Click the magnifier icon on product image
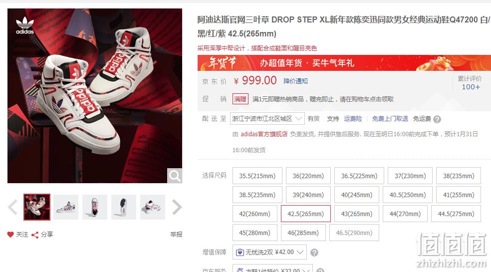This screenshot has height=272, width=491. [x=175, y=176]
